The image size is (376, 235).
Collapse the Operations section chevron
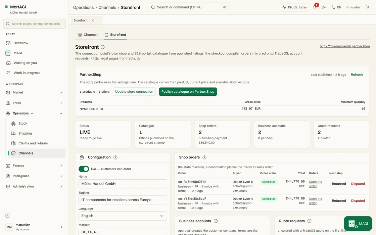point(61,113)
